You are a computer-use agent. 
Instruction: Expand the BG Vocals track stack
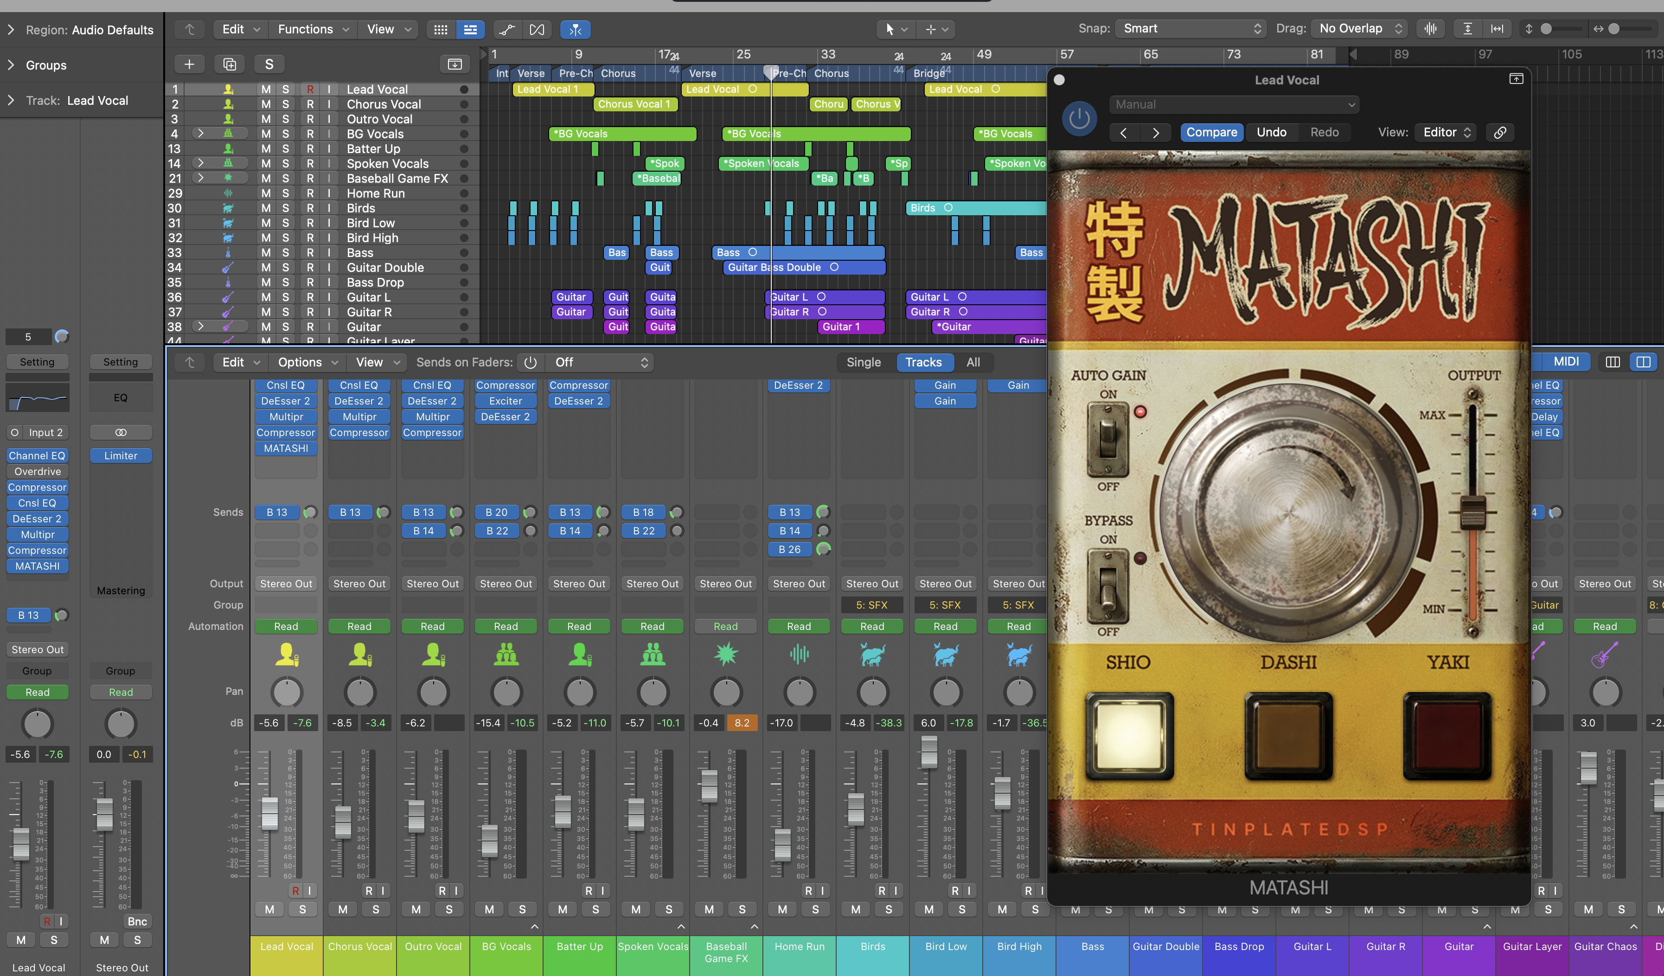201,134
